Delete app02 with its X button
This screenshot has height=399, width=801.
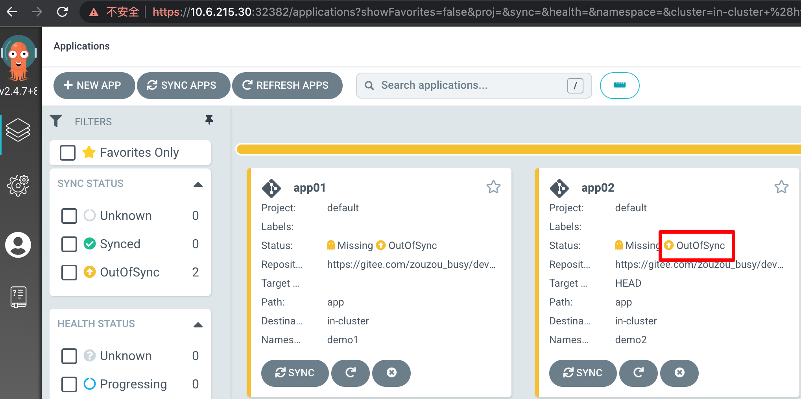[679, 373]
